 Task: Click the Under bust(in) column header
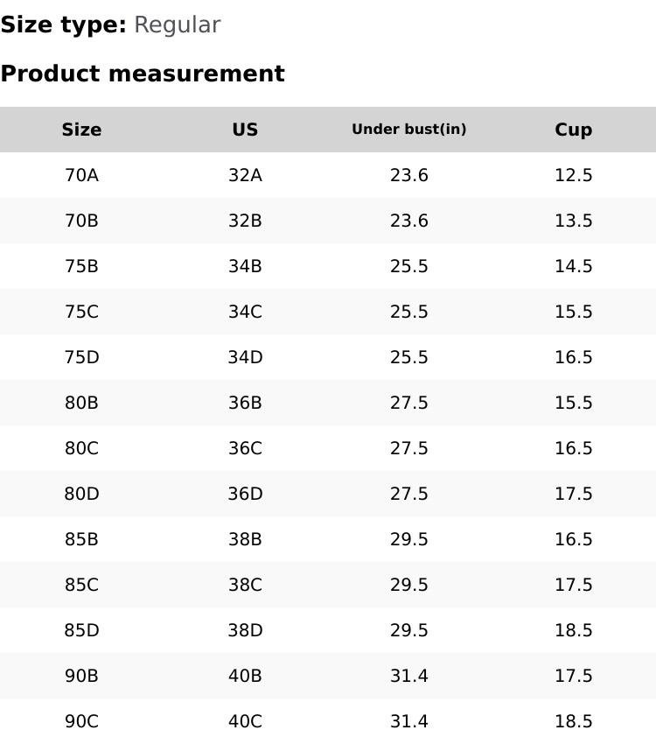pos(408,130)
